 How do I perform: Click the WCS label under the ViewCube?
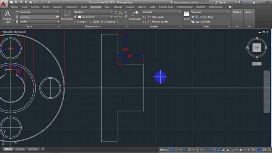[257, 64]
